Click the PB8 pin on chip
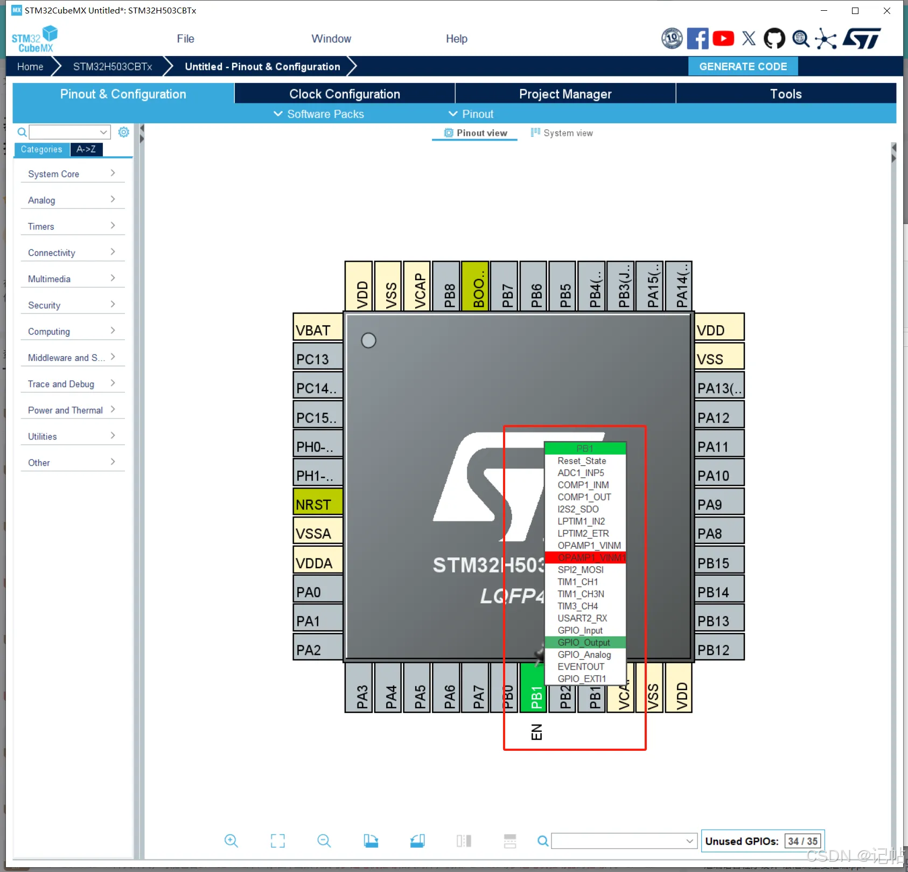Screen dimensions: 908x872 [x=446, y=287]
